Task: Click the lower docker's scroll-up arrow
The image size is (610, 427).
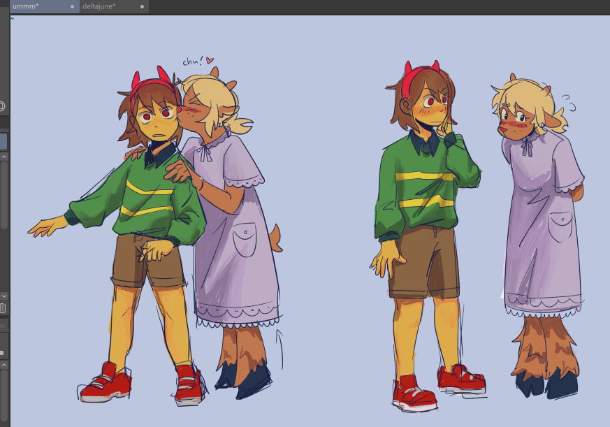Action: (4, 365)
